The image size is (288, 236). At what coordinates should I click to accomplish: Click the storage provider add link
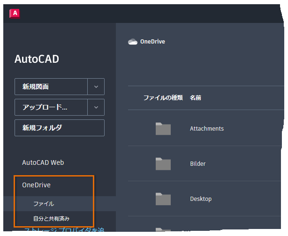[64, 229]
